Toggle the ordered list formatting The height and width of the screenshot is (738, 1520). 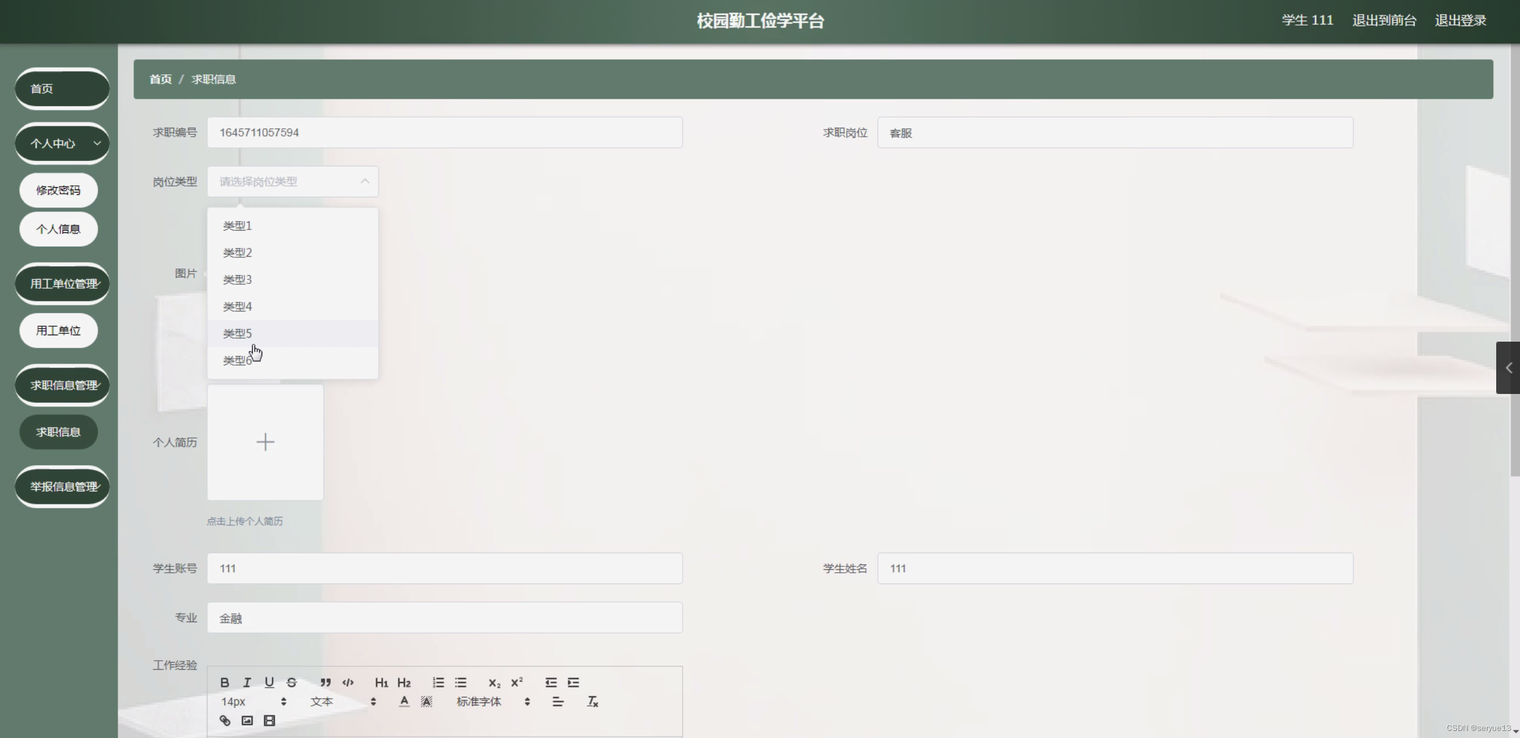437,682
